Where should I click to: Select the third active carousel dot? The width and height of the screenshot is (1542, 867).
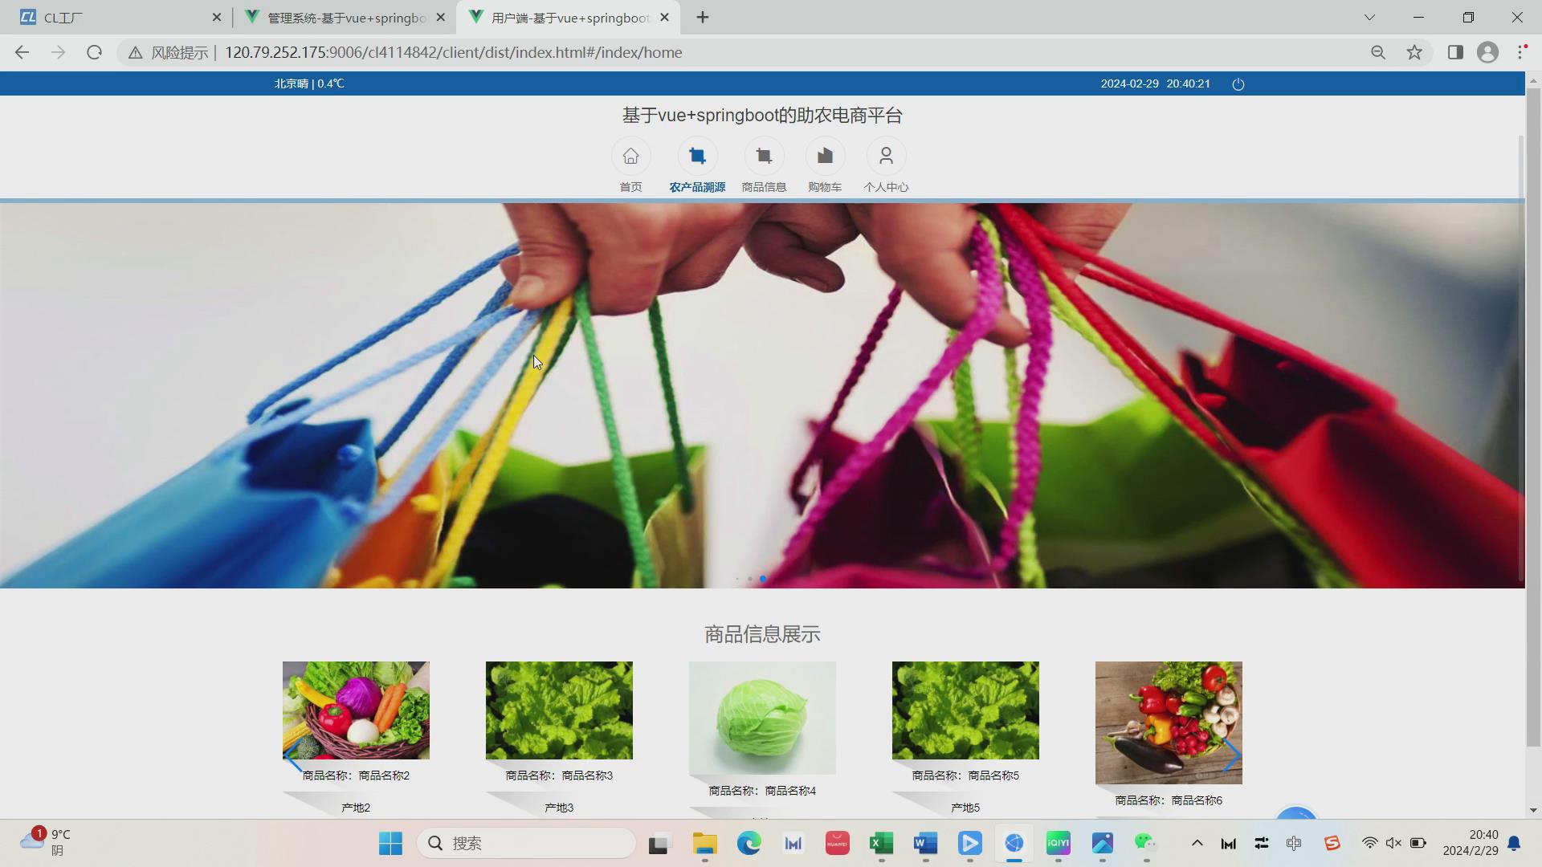click(x=763, y=579)
